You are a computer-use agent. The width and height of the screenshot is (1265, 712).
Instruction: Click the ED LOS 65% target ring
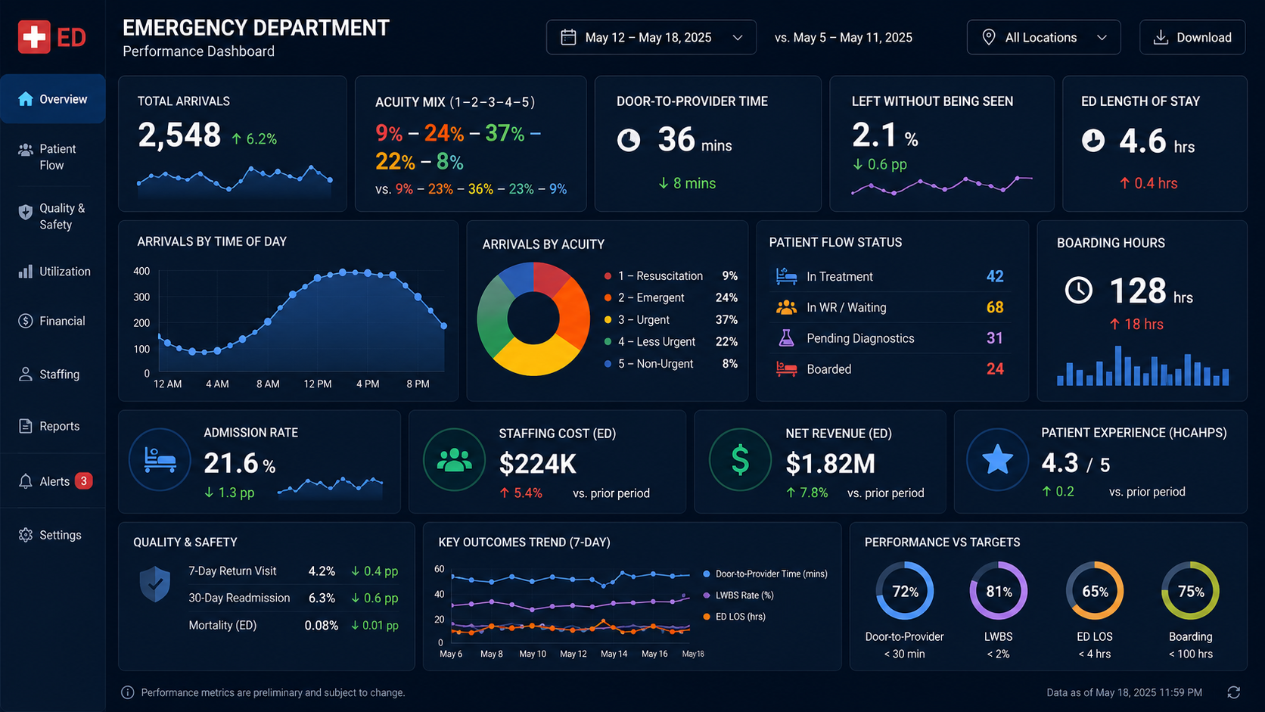click(x=1095, y=591)
